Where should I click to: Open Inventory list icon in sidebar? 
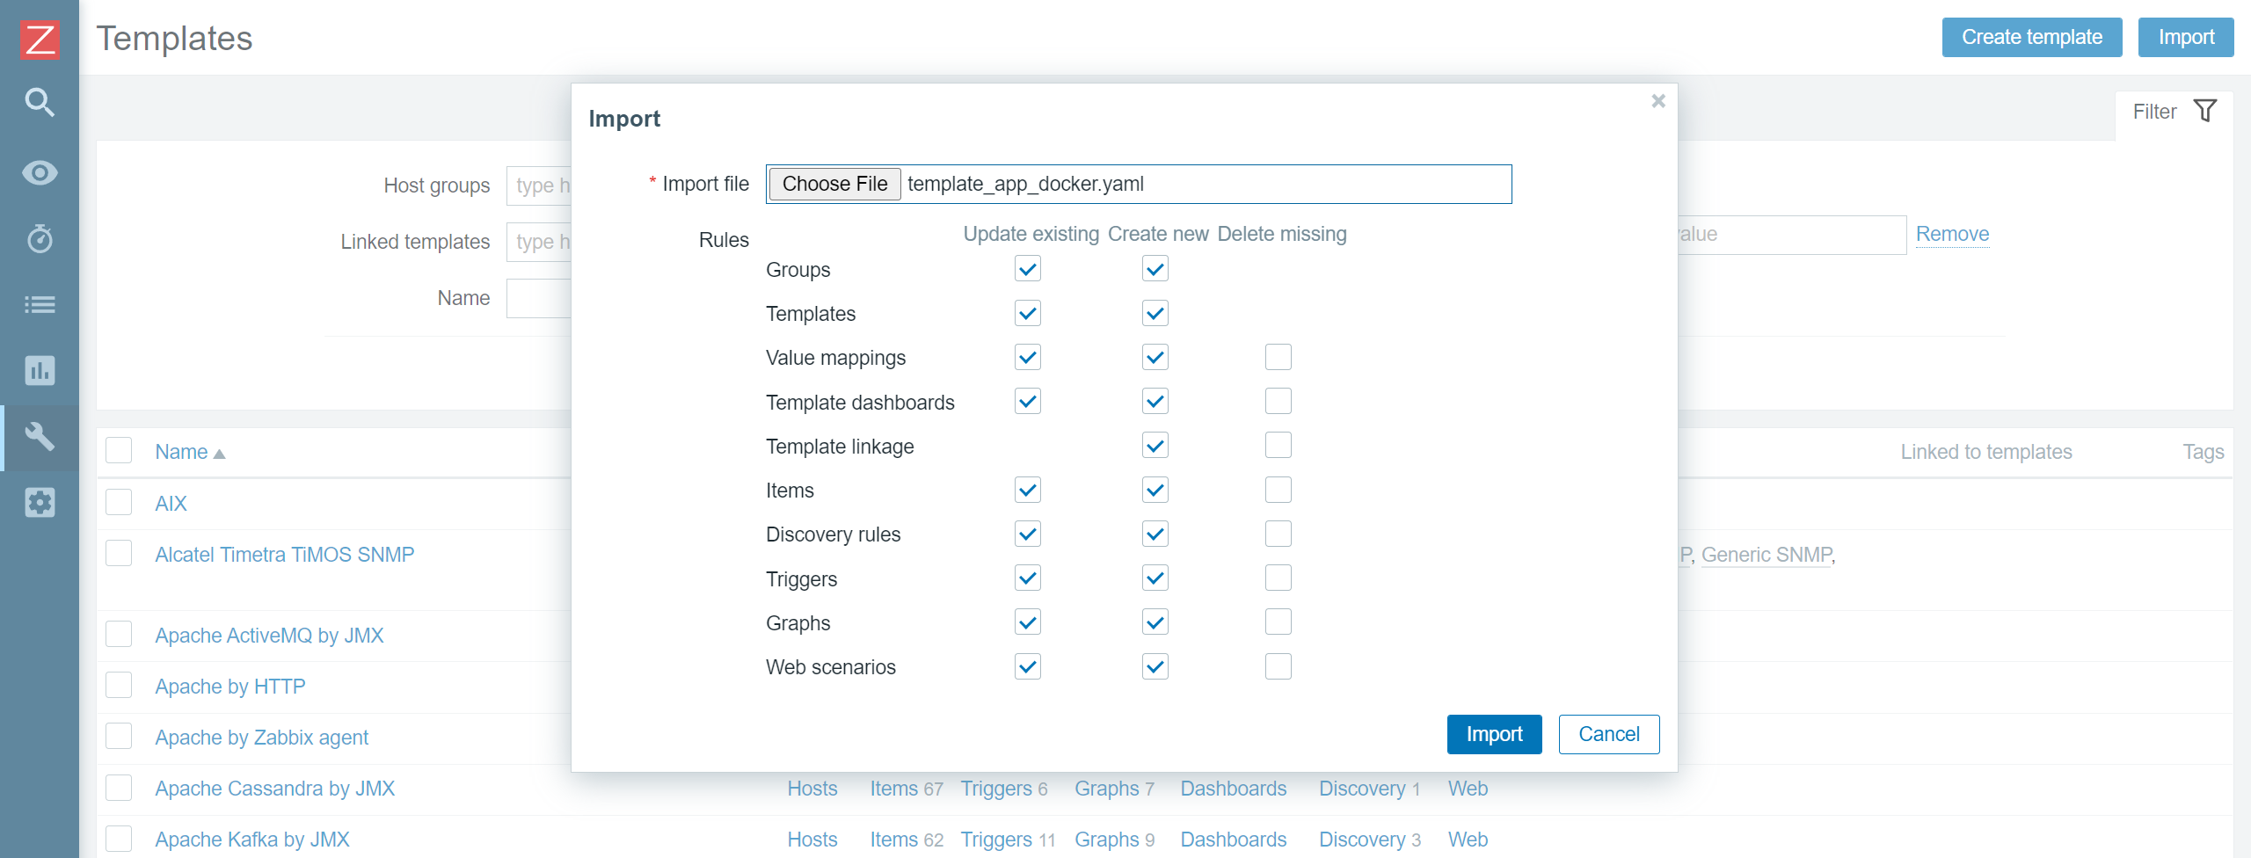(x=40, y=305)
